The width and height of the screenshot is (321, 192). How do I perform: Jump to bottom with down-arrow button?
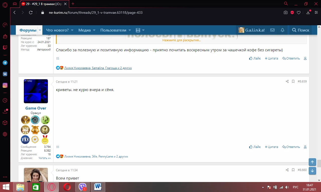point(312,171)
